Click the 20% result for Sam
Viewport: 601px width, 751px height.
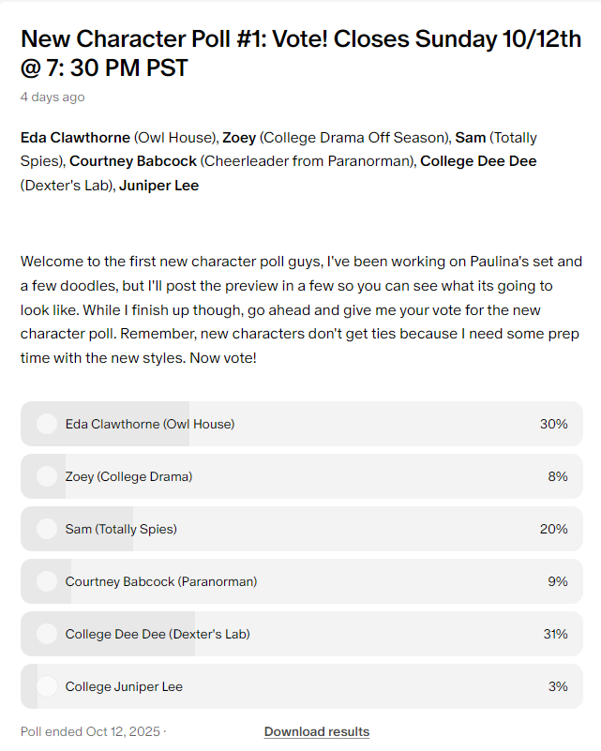(x=553, y=529)
